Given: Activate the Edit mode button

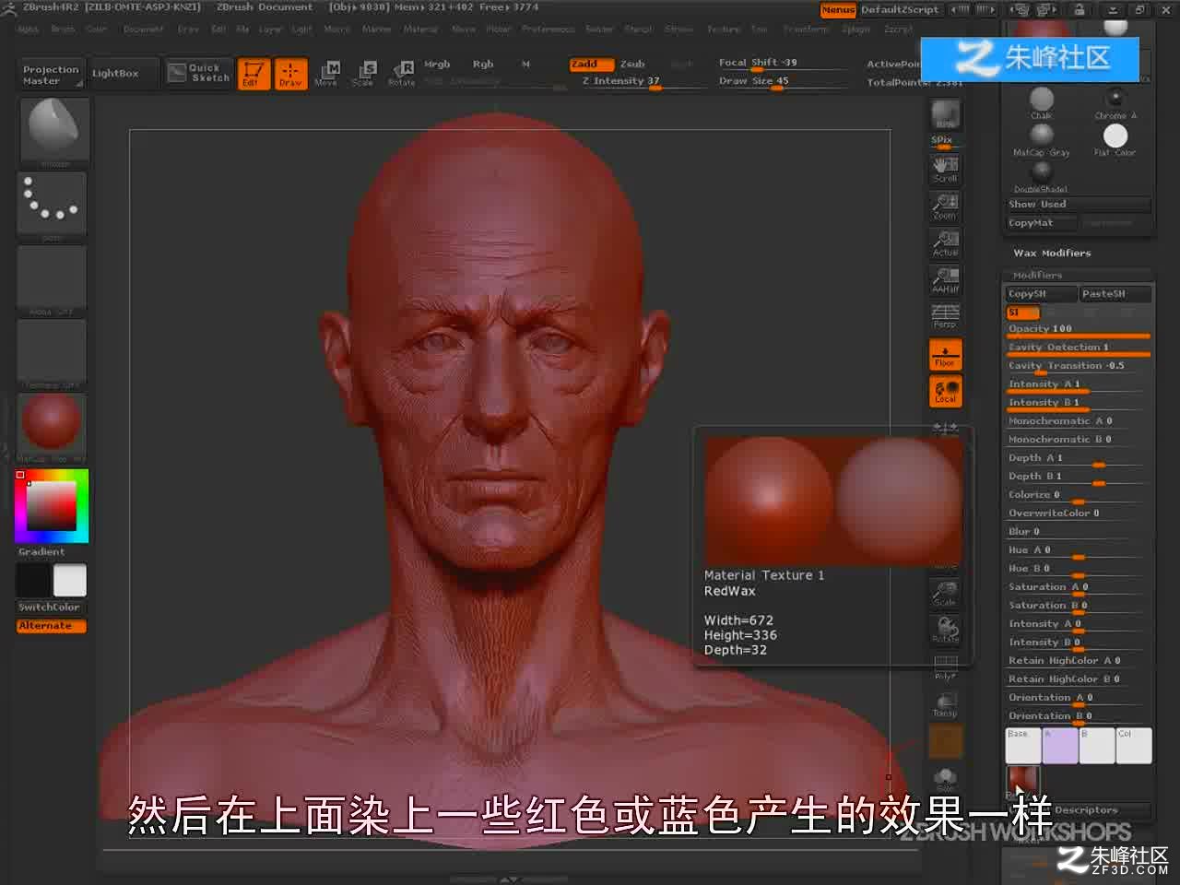Looking at the screenshot, I should coord(253,73).
